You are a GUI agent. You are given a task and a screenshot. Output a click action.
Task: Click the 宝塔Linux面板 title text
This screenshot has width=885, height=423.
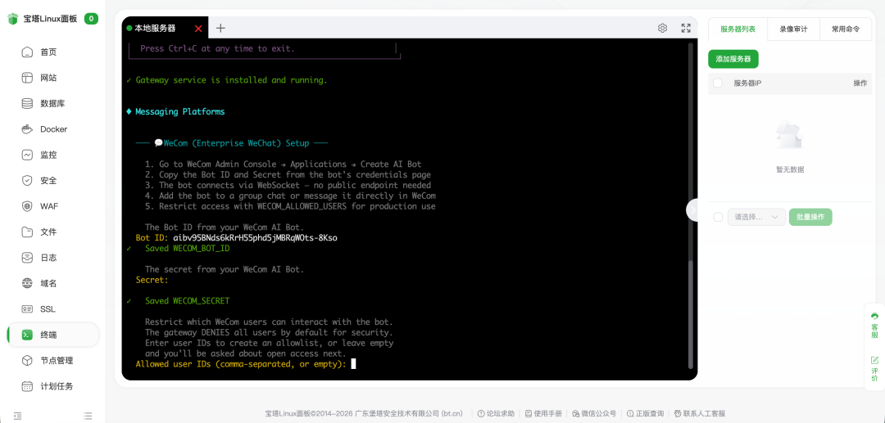(49, 19)
